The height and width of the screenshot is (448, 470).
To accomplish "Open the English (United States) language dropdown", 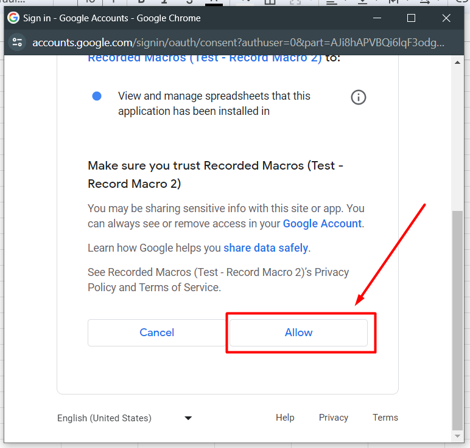I will pos(124,418).
